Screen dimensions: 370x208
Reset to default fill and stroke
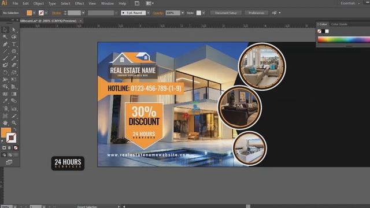click(x=2, y=141)
